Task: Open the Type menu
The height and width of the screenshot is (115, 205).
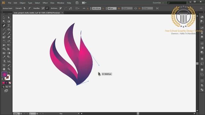Action: tap(30, 3)
